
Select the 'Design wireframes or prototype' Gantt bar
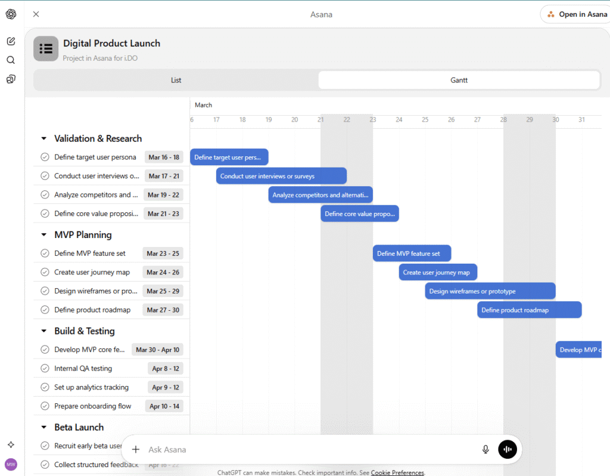488,290
